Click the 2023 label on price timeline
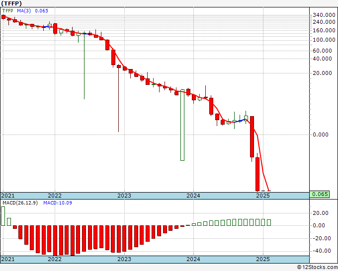 tap(124, 196)
